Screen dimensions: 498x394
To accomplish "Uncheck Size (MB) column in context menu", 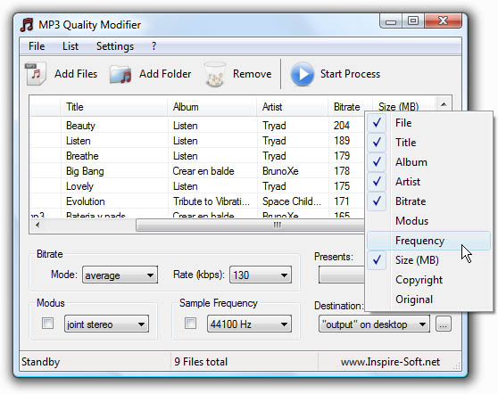I will click(377, 260).
